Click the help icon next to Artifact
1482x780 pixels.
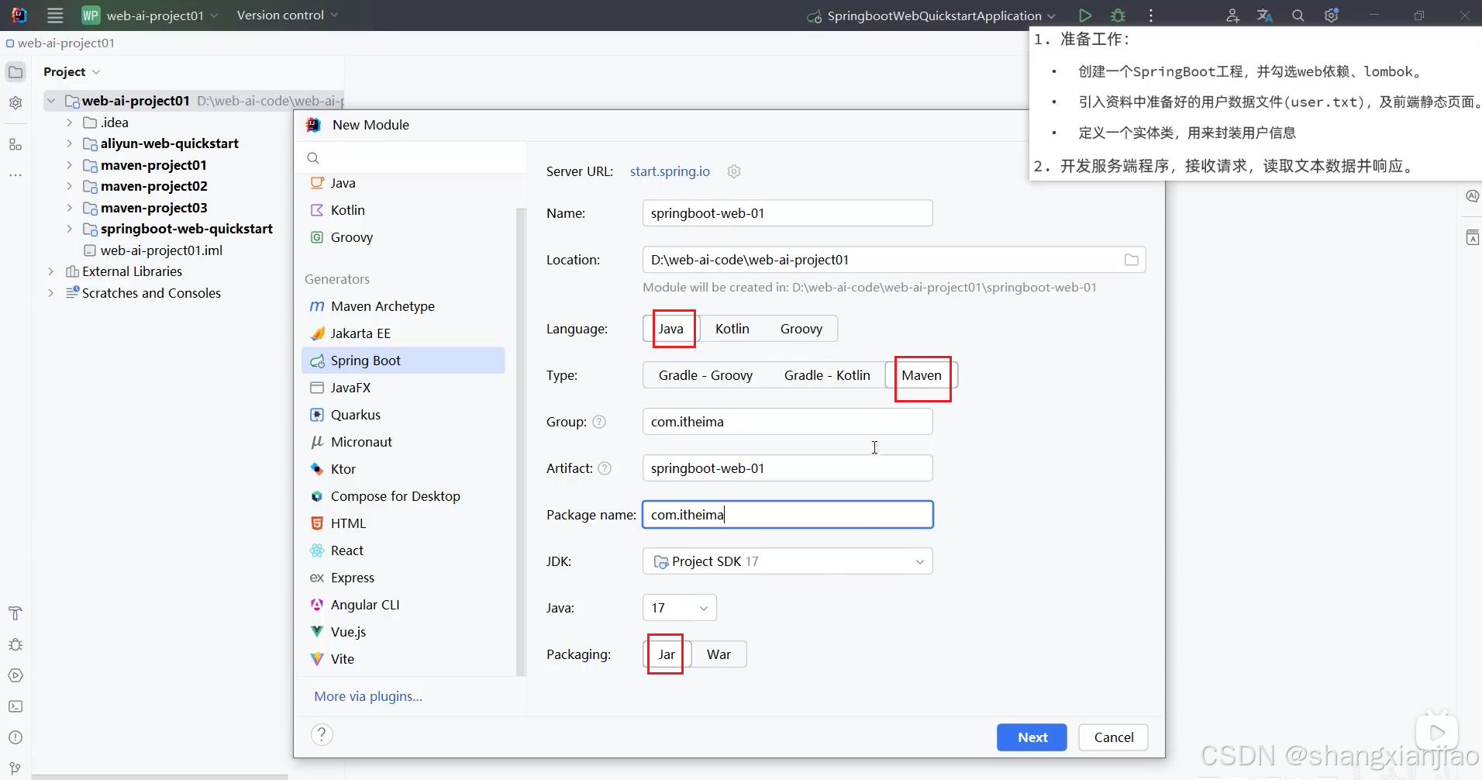(605, 468)
